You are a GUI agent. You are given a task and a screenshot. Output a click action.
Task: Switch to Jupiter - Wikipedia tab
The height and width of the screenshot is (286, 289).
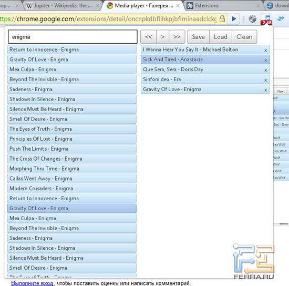63,6
